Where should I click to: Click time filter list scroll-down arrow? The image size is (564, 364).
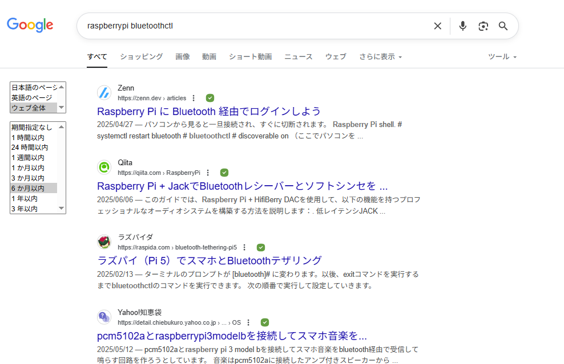pyautogui.click(x=62, y=208)
